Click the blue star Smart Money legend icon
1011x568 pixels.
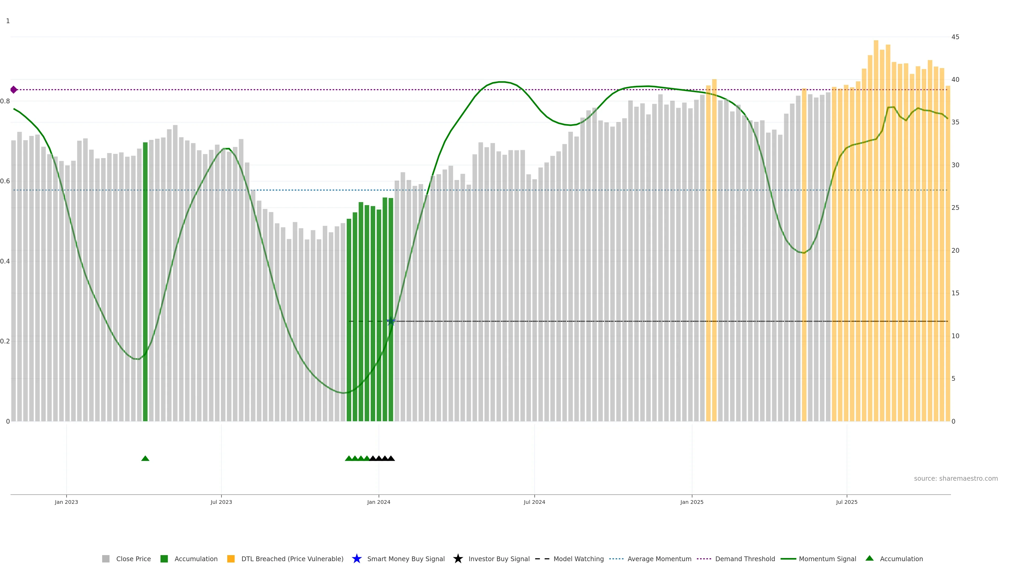pyautogui.click(x=356, y=559)
